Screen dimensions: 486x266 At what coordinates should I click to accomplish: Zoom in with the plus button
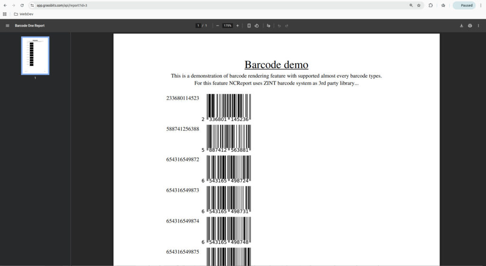(237, 26)
